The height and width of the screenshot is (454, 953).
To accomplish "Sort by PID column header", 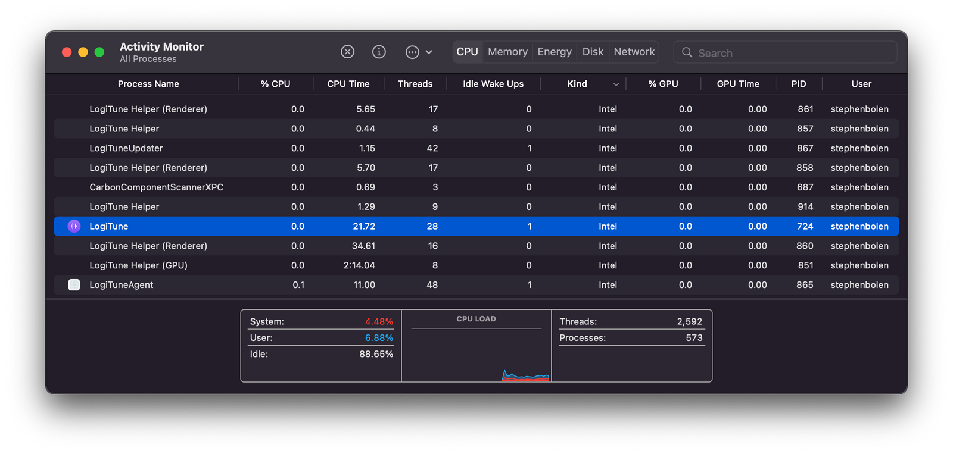I will point(799,84).
